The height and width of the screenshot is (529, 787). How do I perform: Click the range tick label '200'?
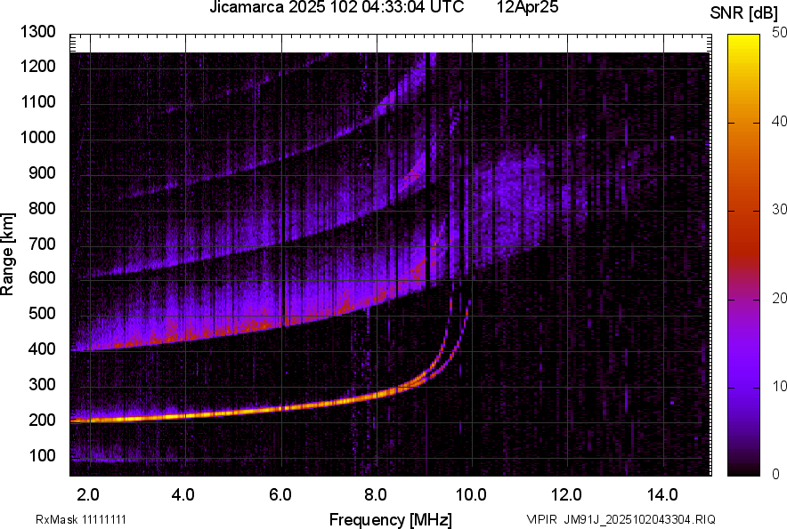[42, 420]
